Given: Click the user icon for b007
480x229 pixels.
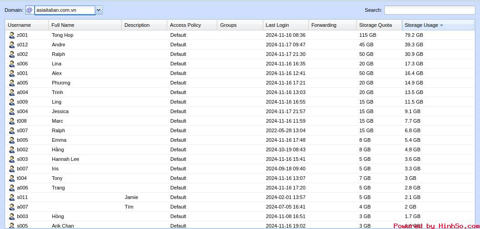Looking at the screenshot, I should click(x=12, y=169).
